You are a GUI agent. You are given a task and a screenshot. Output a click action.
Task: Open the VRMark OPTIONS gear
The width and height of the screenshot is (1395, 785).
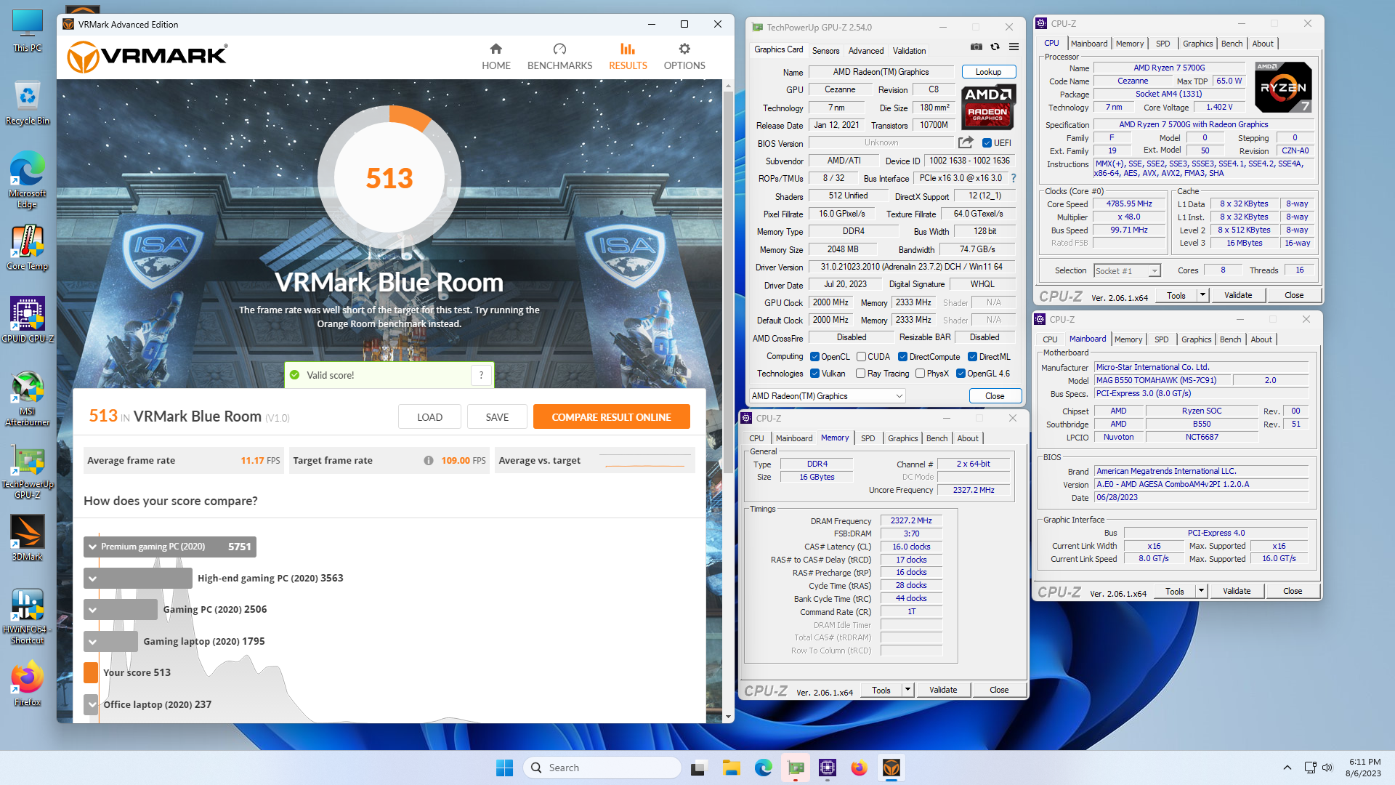point(684,57)
